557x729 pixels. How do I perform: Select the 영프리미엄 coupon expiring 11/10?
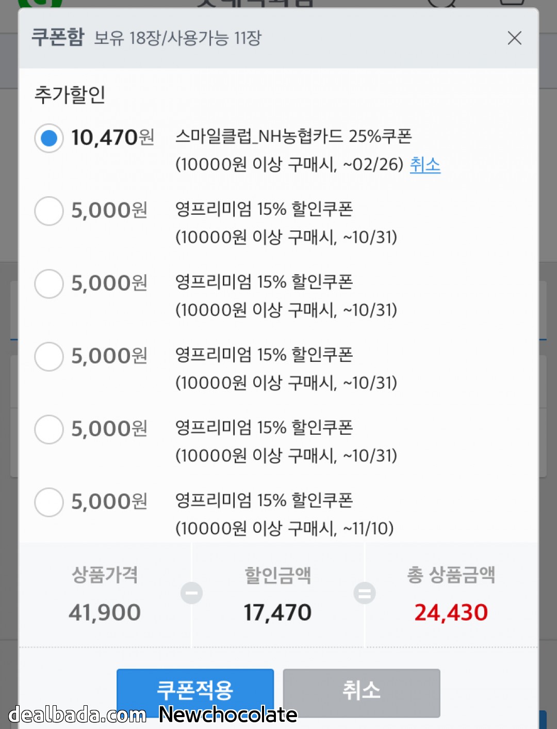(x=49, y=502)
